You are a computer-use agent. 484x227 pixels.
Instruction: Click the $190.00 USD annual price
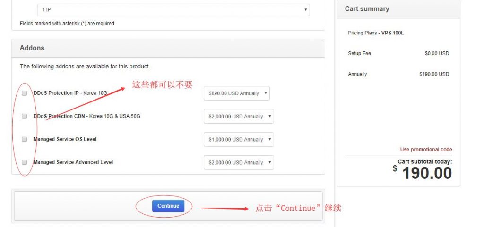[x=434, y=74]
